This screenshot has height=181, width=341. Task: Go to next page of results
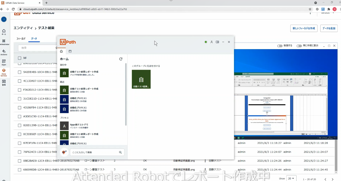(x=332, y=179)
